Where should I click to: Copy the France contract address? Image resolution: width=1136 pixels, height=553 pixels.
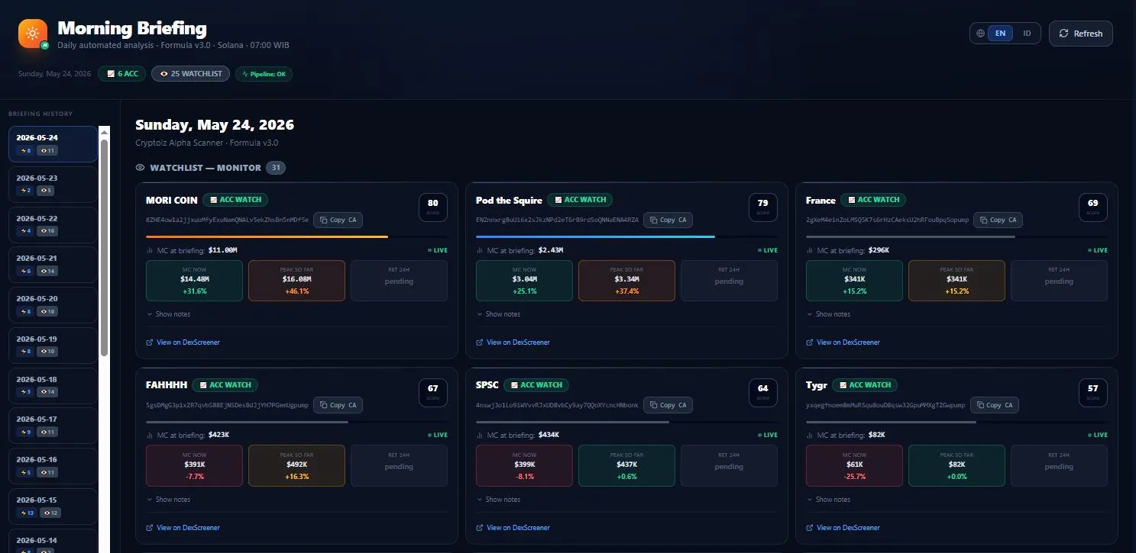click(x=998, y=220)
